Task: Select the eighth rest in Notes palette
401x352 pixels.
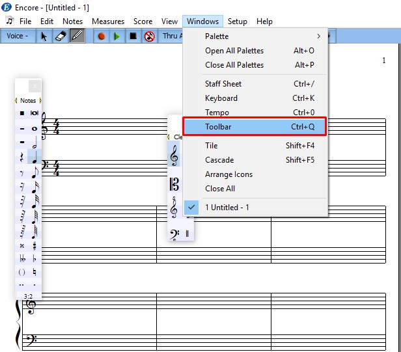Action: click(x=22, y=173)
